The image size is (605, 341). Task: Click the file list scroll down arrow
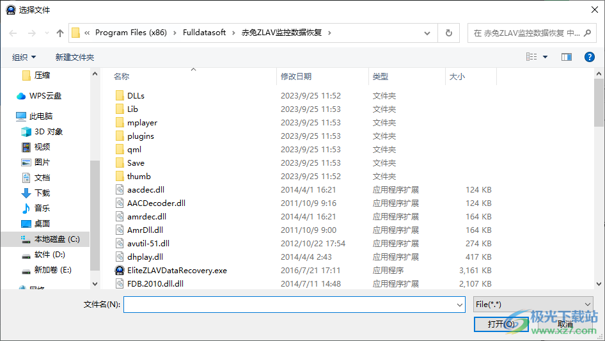[x=599, y=284]
